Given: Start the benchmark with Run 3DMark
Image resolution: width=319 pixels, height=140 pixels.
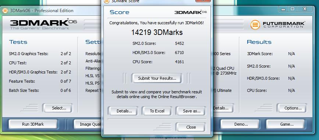Looking at the screenshot, I should click(x=33, y=124).
